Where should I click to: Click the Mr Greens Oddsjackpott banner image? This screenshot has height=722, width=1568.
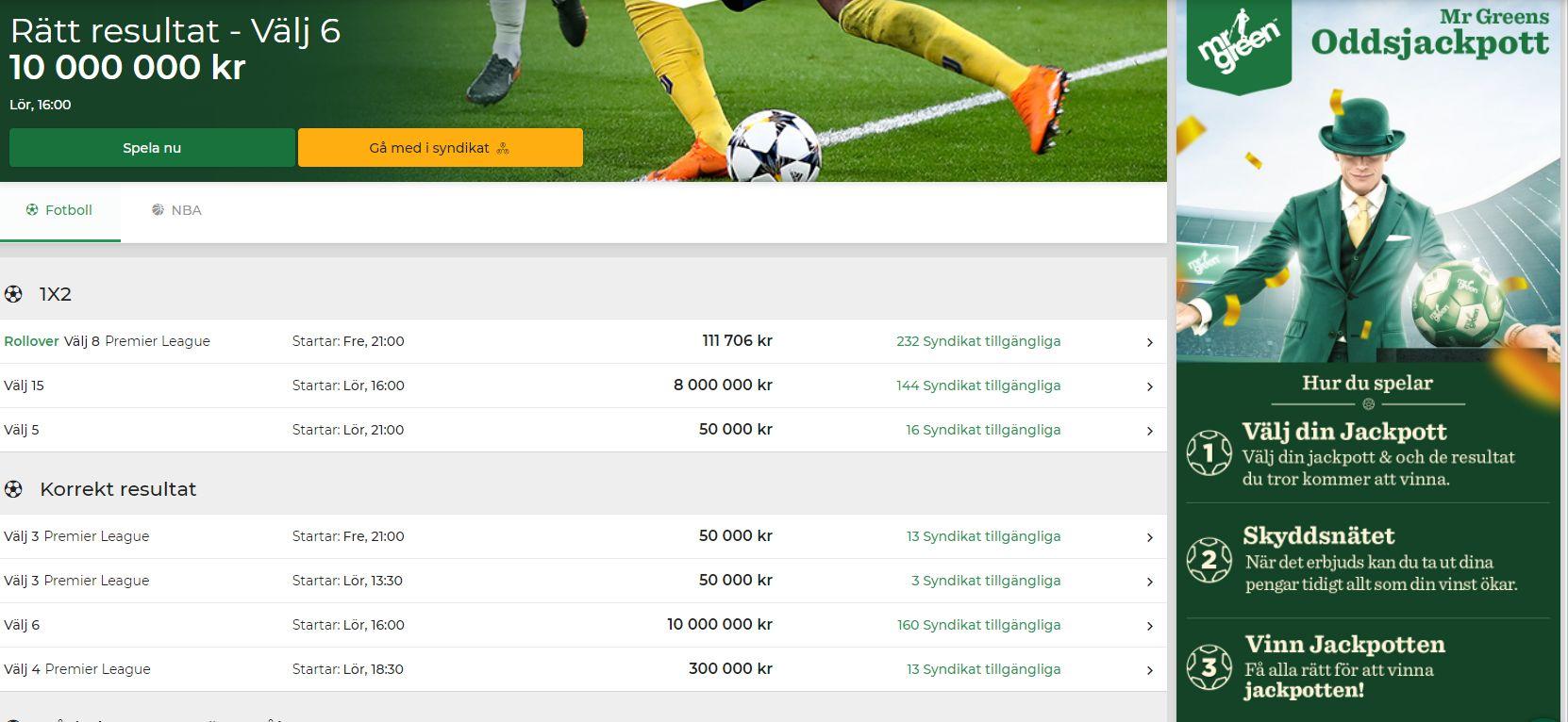[1367, 361]
